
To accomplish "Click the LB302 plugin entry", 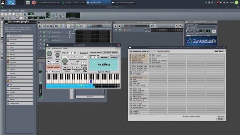I will [19, 51].
